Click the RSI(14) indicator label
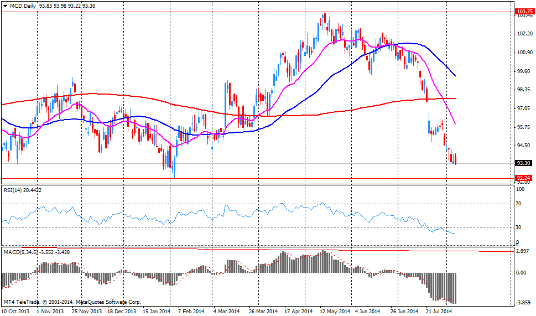This screenshot has width=536, height=316. [x=14, y=190]
